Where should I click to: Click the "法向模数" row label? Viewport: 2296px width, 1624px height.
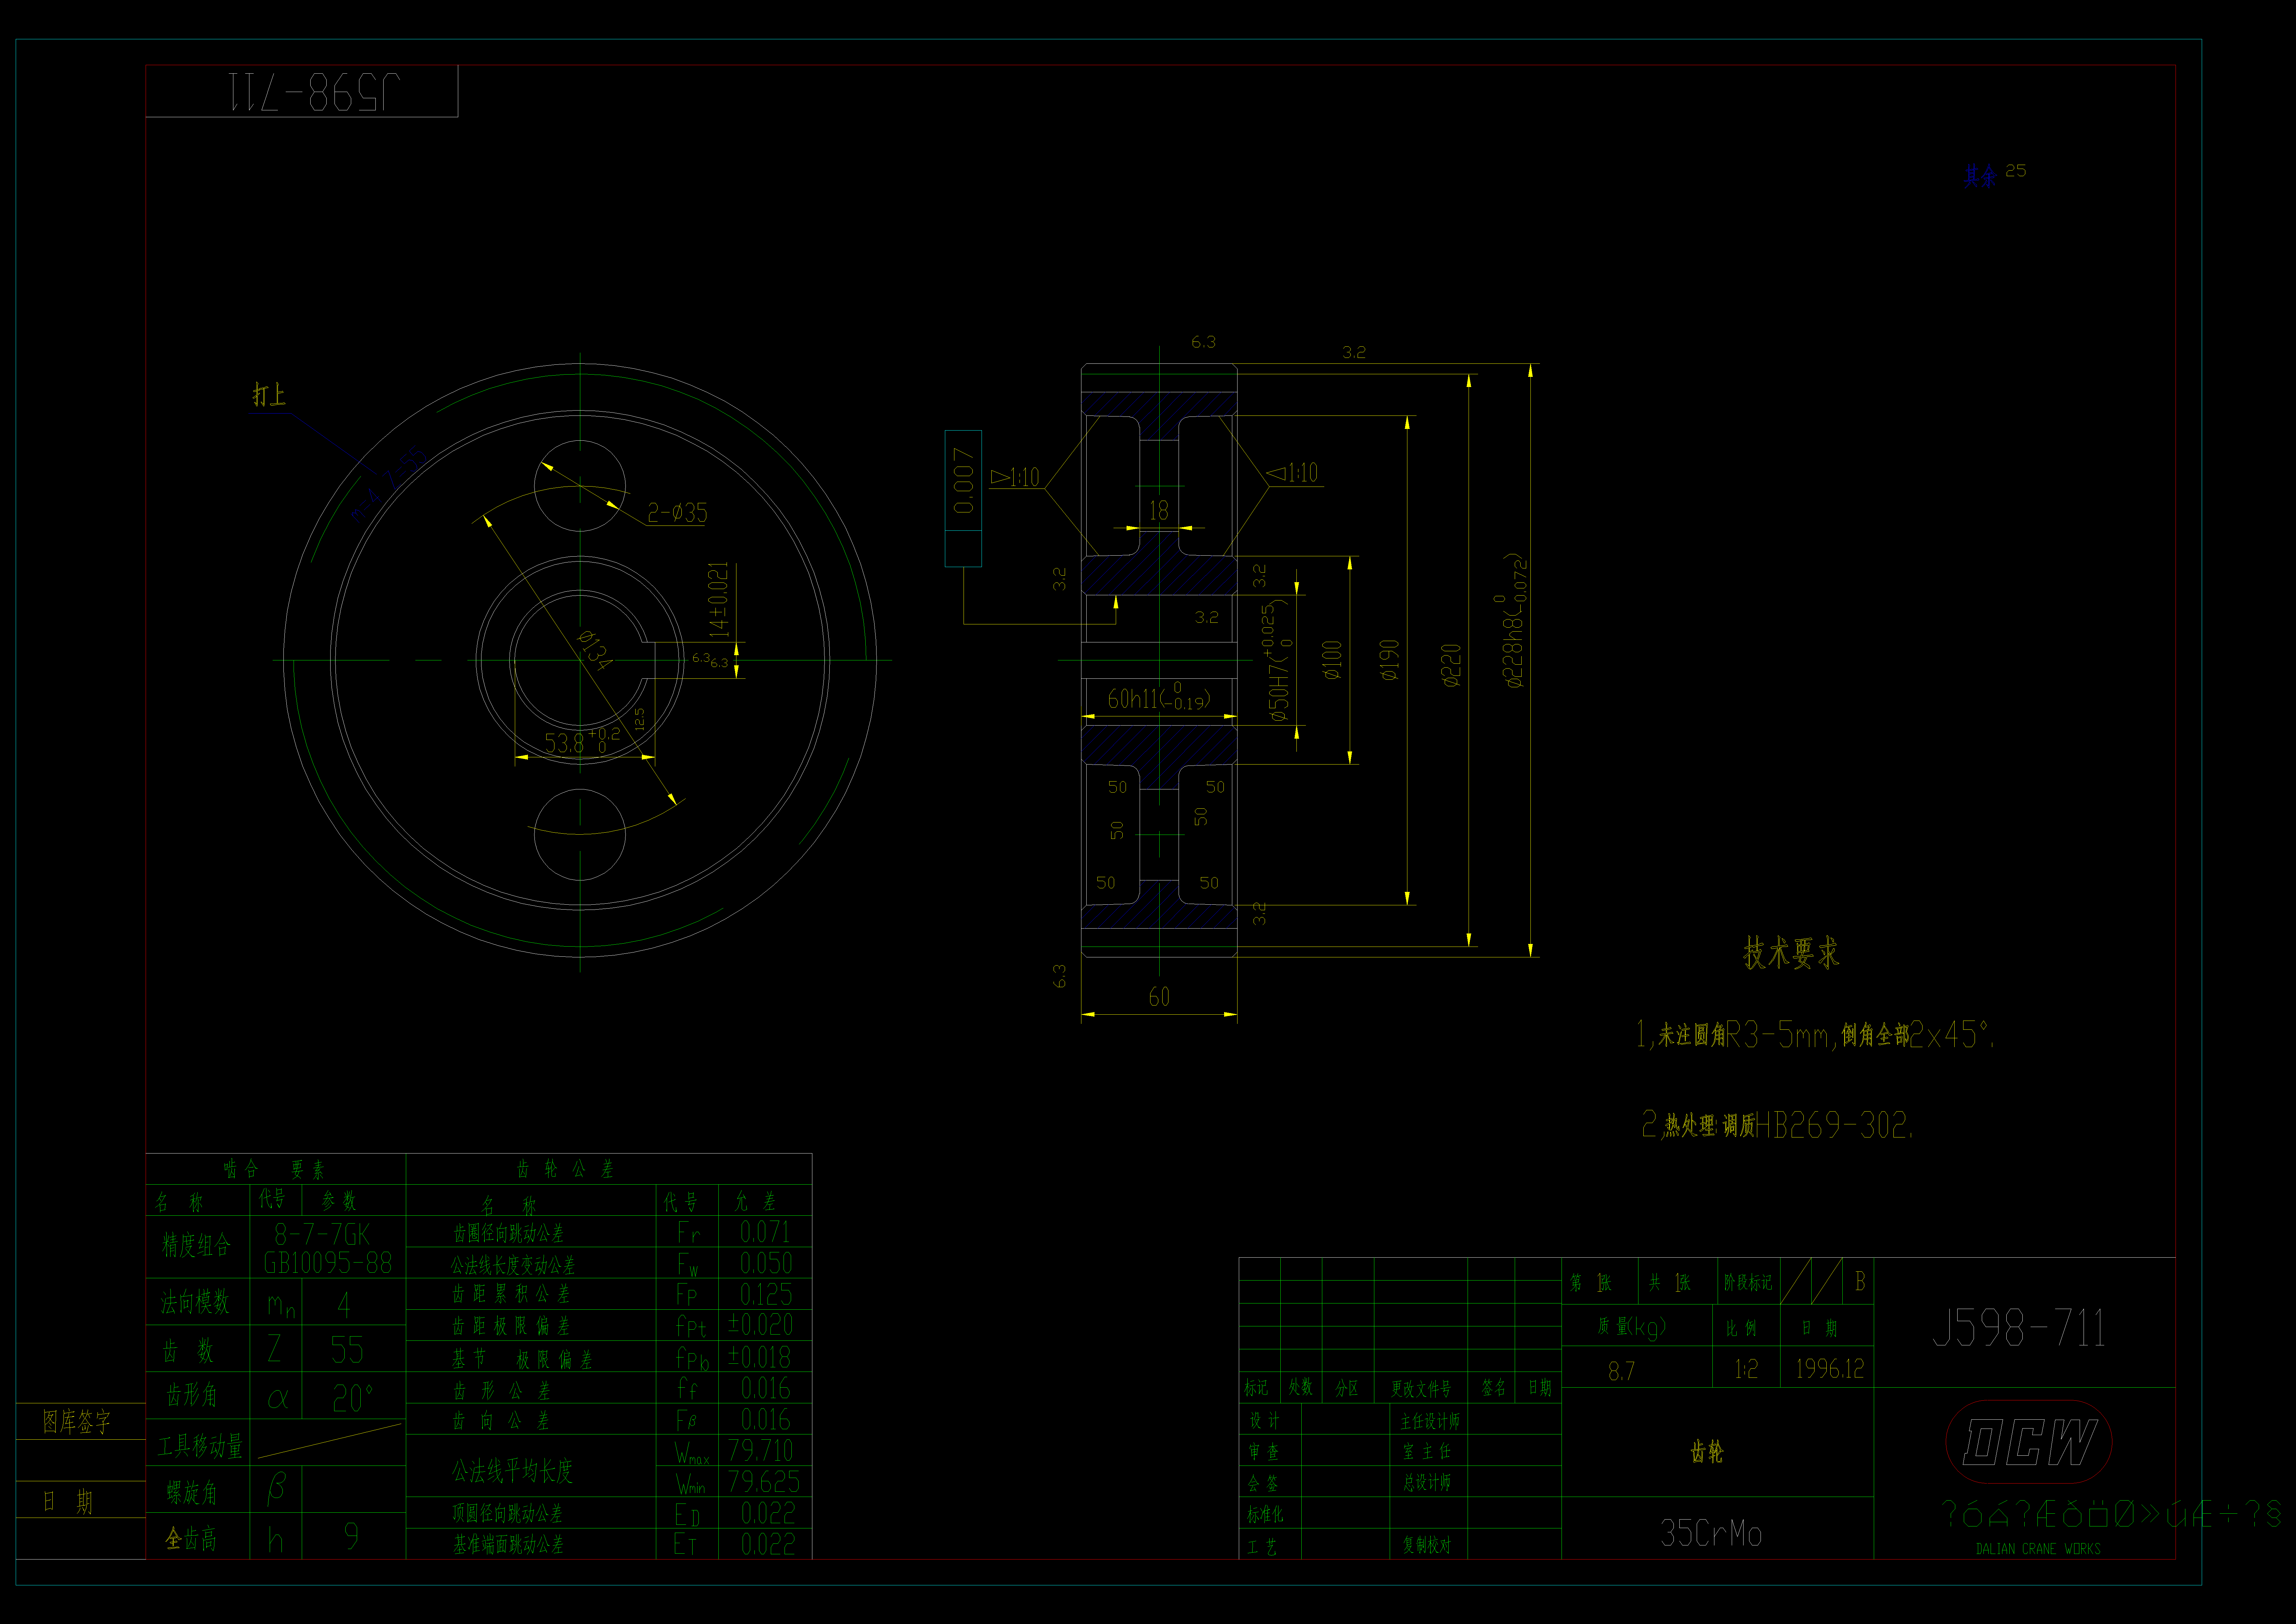point(195,1302)
